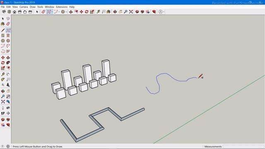
Task: Pick the Dimension tool in left tool set
Action: click(8, 74)
